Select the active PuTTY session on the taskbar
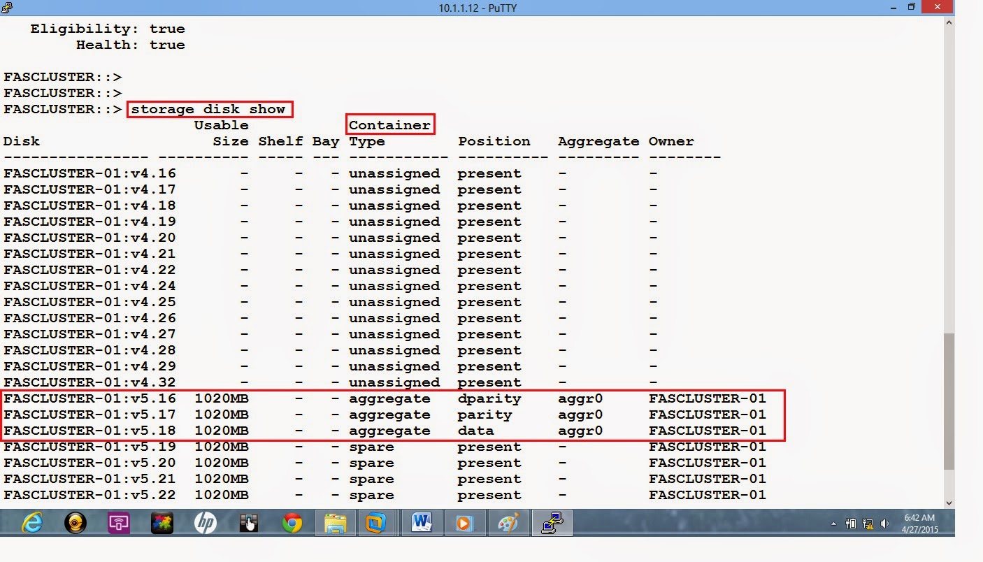This screenshot has width=983, height=562. pyautogui.click(x=552, y=522)
